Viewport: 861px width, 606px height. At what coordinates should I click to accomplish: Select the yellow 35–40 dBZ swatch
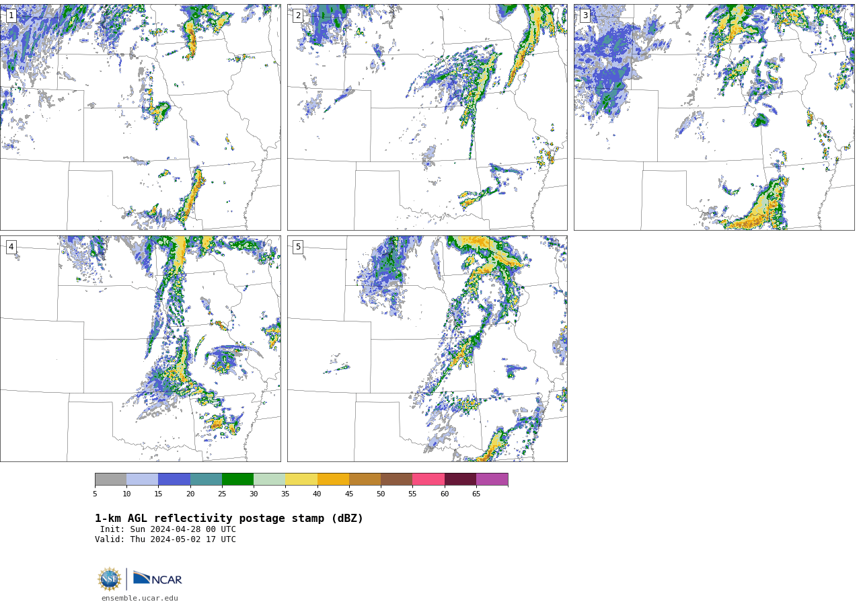(x=301, y=479)
